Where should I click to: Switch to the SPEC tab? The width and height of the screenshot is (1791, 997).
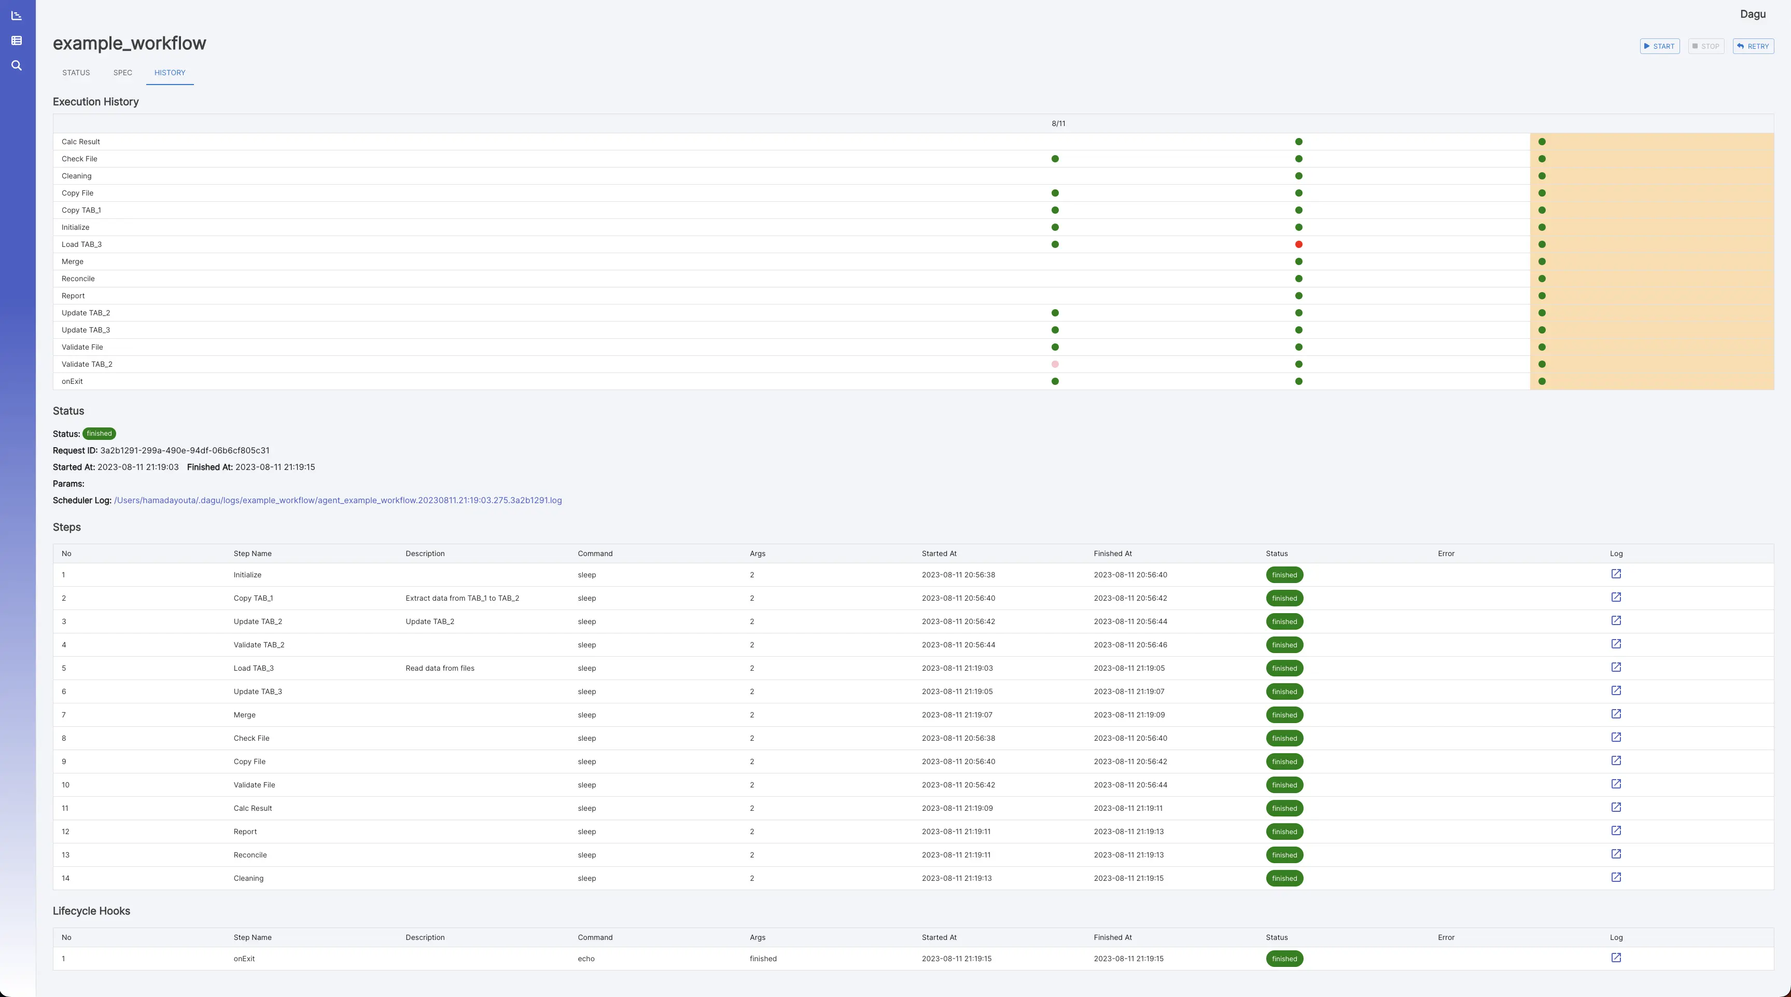click(122, 72)
